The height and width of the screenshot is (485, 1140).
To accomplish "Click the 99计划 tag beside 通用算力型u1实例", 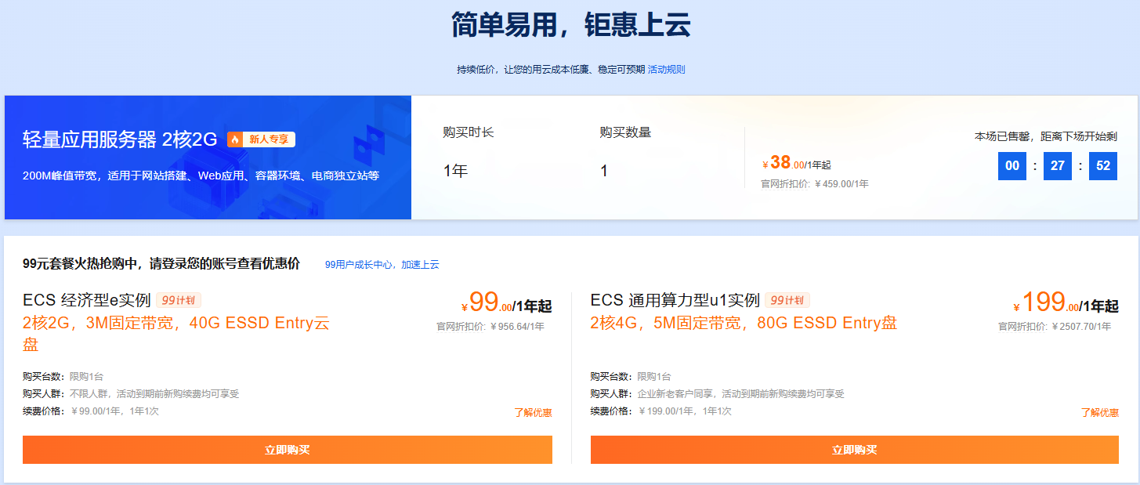I will coord(787,300).
